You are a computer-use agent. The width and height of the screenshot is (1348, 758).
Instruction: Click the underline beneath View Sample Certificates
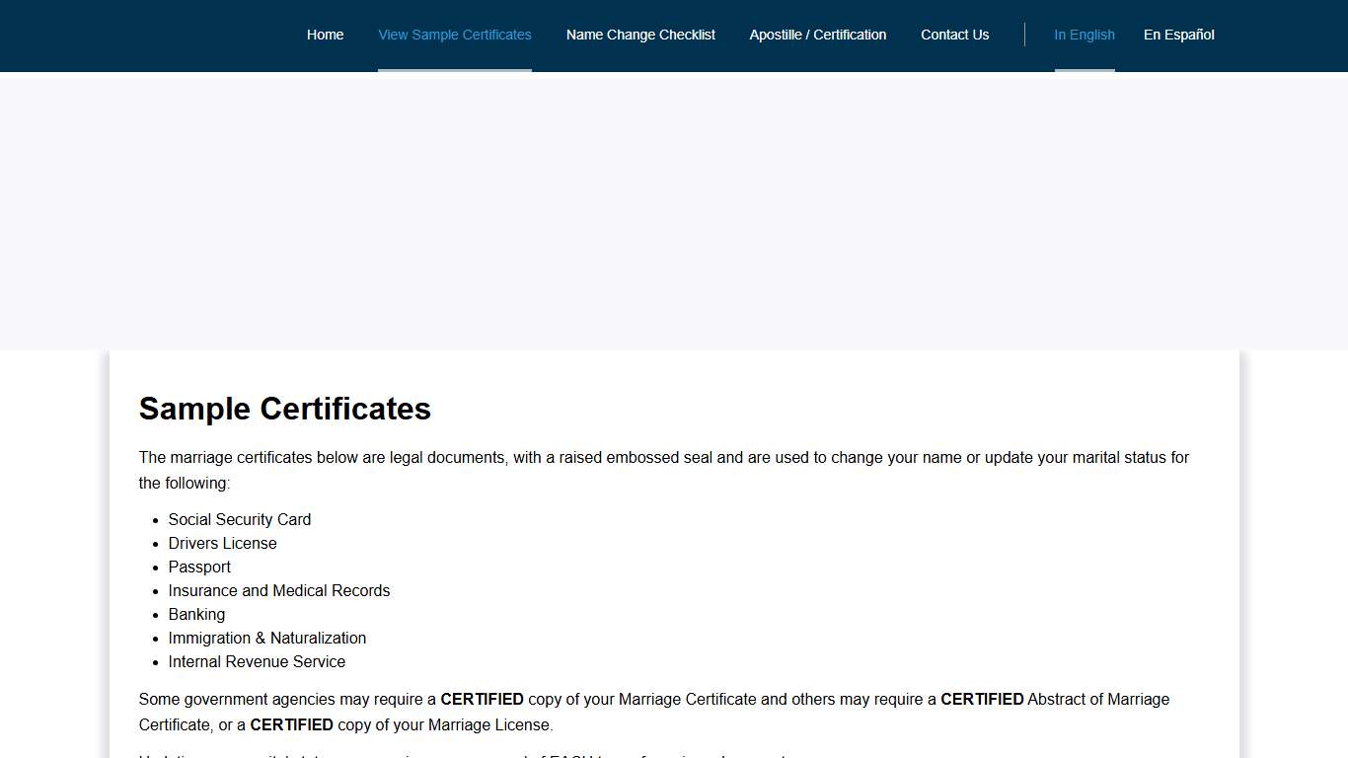[x=454, y=69]
